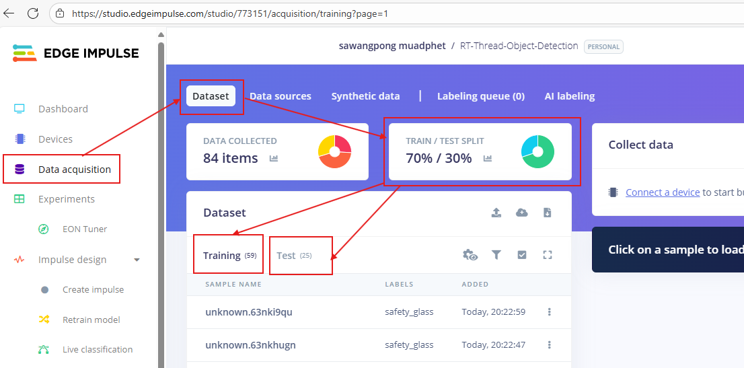Open options menu for unknown.63nki9qu sample

pos(550,312)
